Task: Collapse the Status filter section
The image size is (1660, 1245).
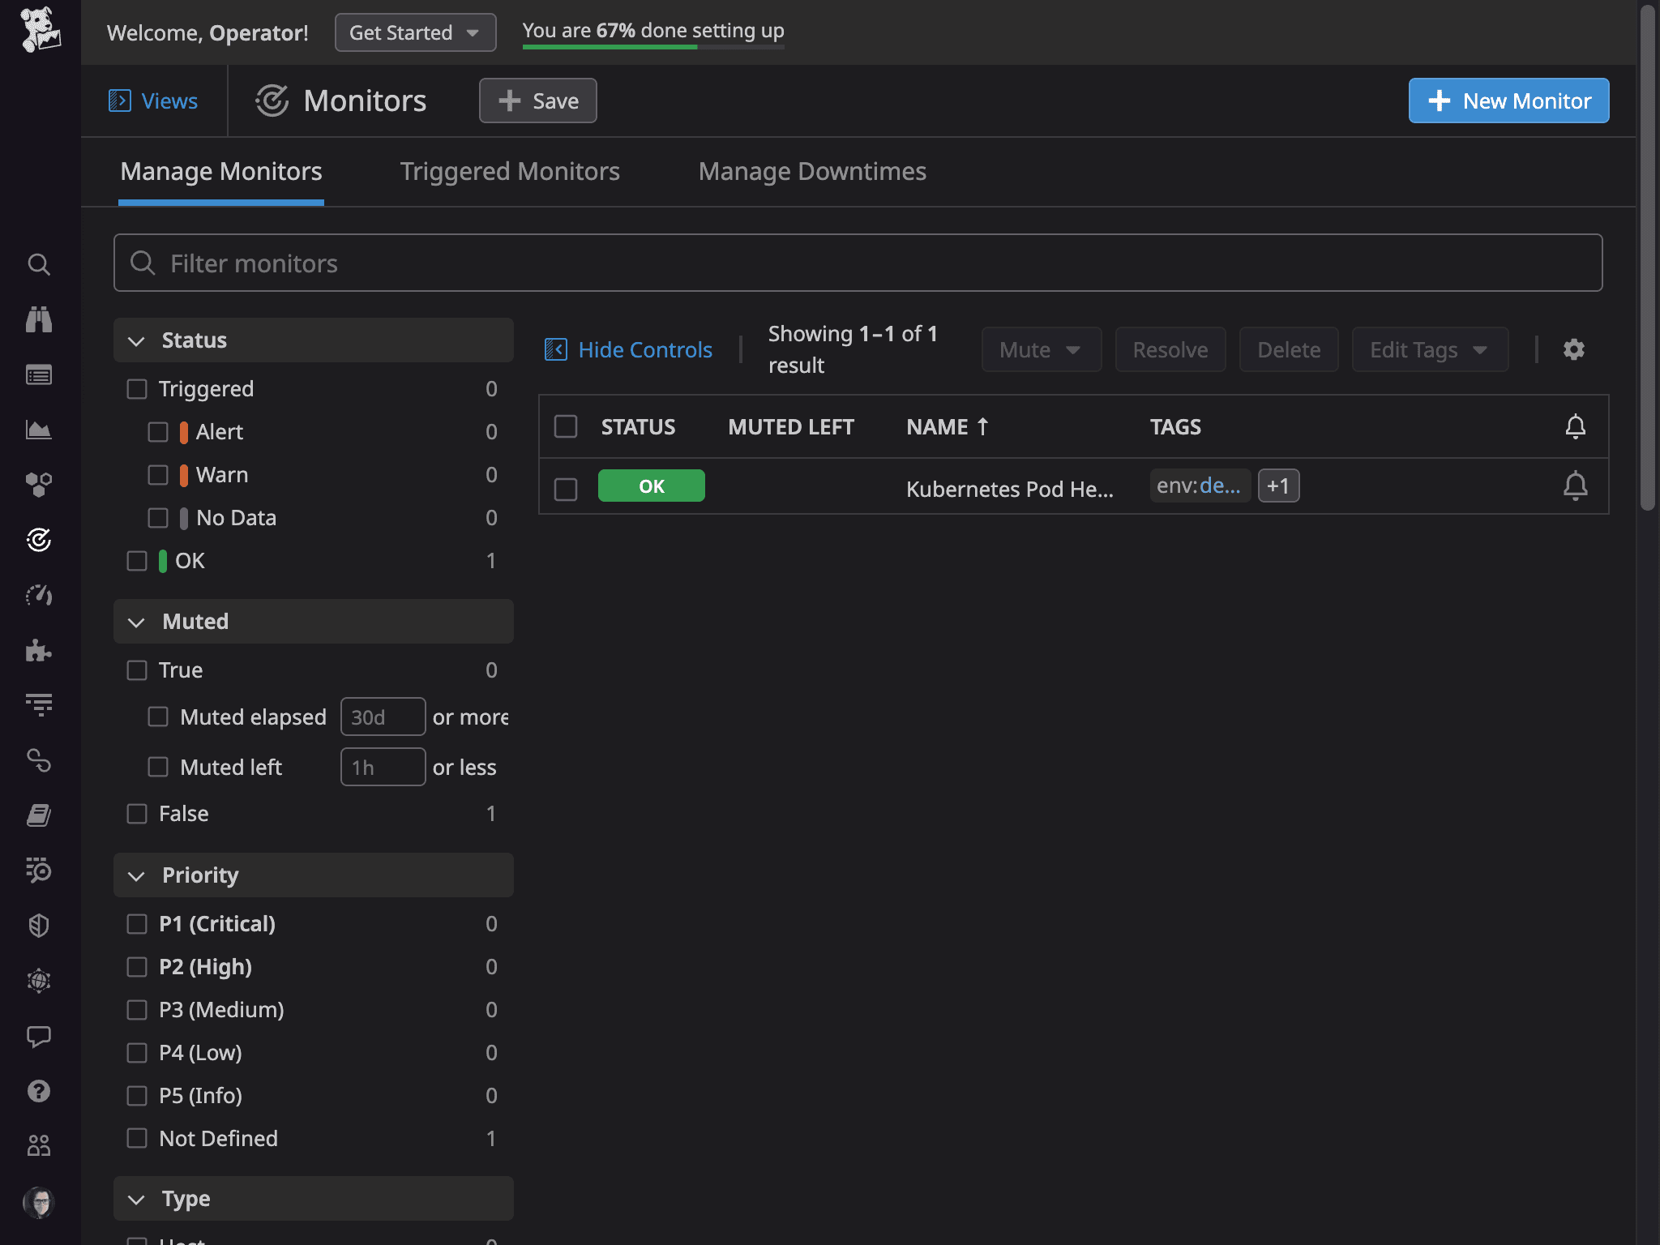Action: coord(136,340)
